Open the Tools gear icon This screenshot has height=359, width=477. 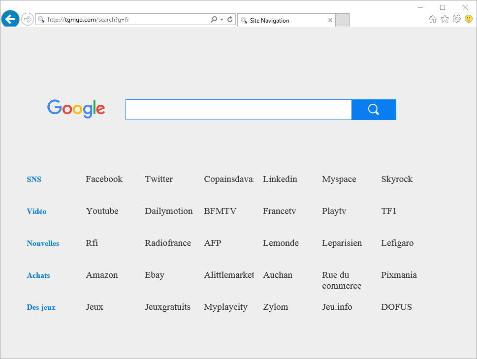pos(457,19)
